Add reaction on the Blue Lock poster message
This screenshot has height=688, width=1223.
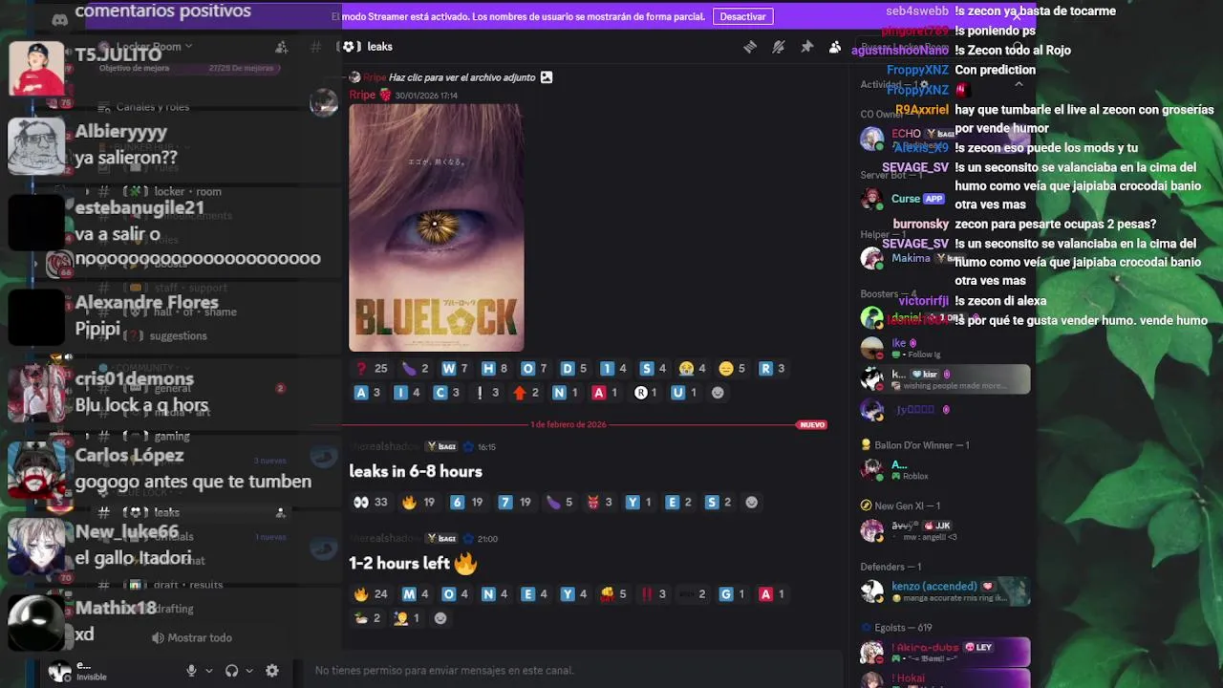click(718, 393)
